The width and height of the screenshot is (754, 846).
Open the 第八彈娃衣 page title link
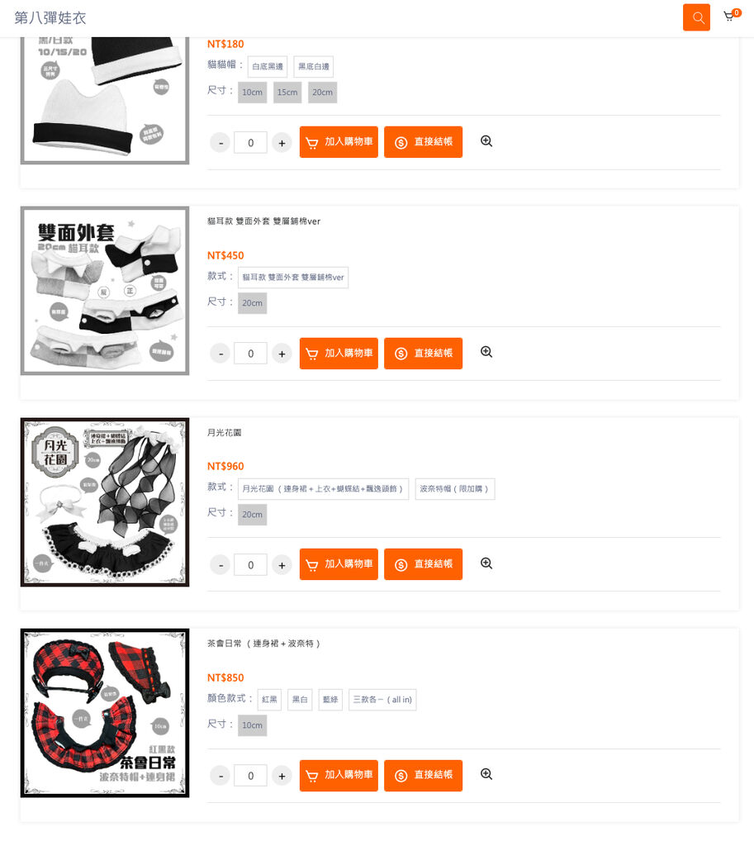point(50,18)
